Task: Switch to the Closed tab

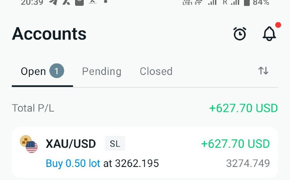Action: point(156,71)
